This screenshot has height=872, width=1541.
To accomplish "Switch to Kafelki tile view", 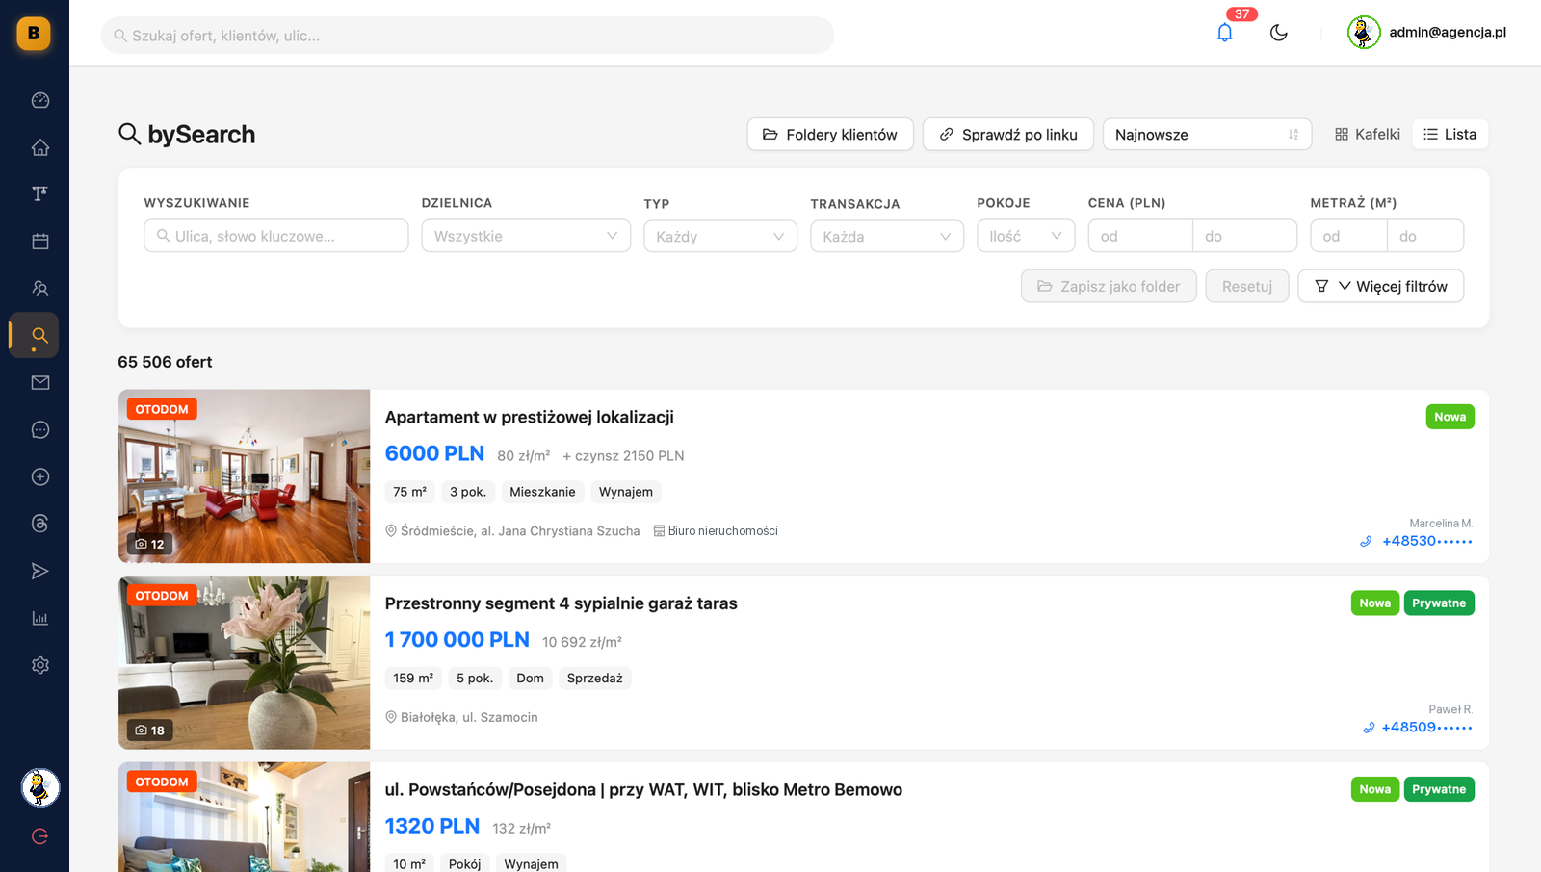I will 1368,135.
